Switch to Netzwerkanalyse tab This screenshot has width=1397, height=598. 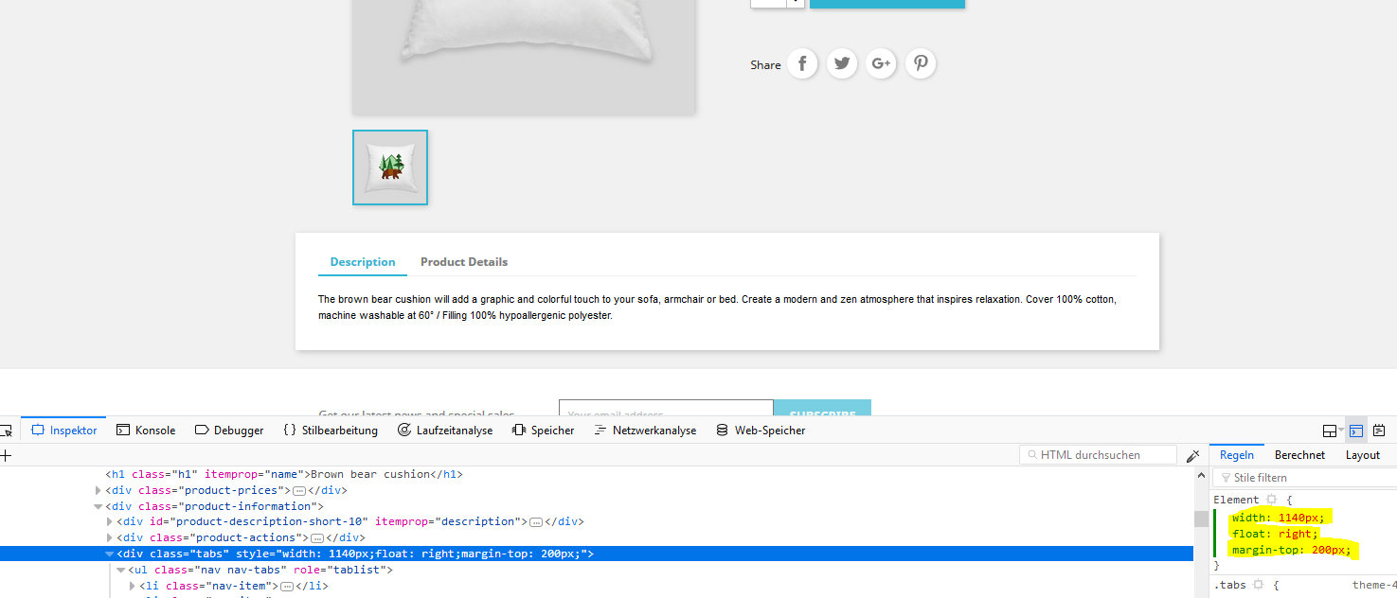(645, 430)
